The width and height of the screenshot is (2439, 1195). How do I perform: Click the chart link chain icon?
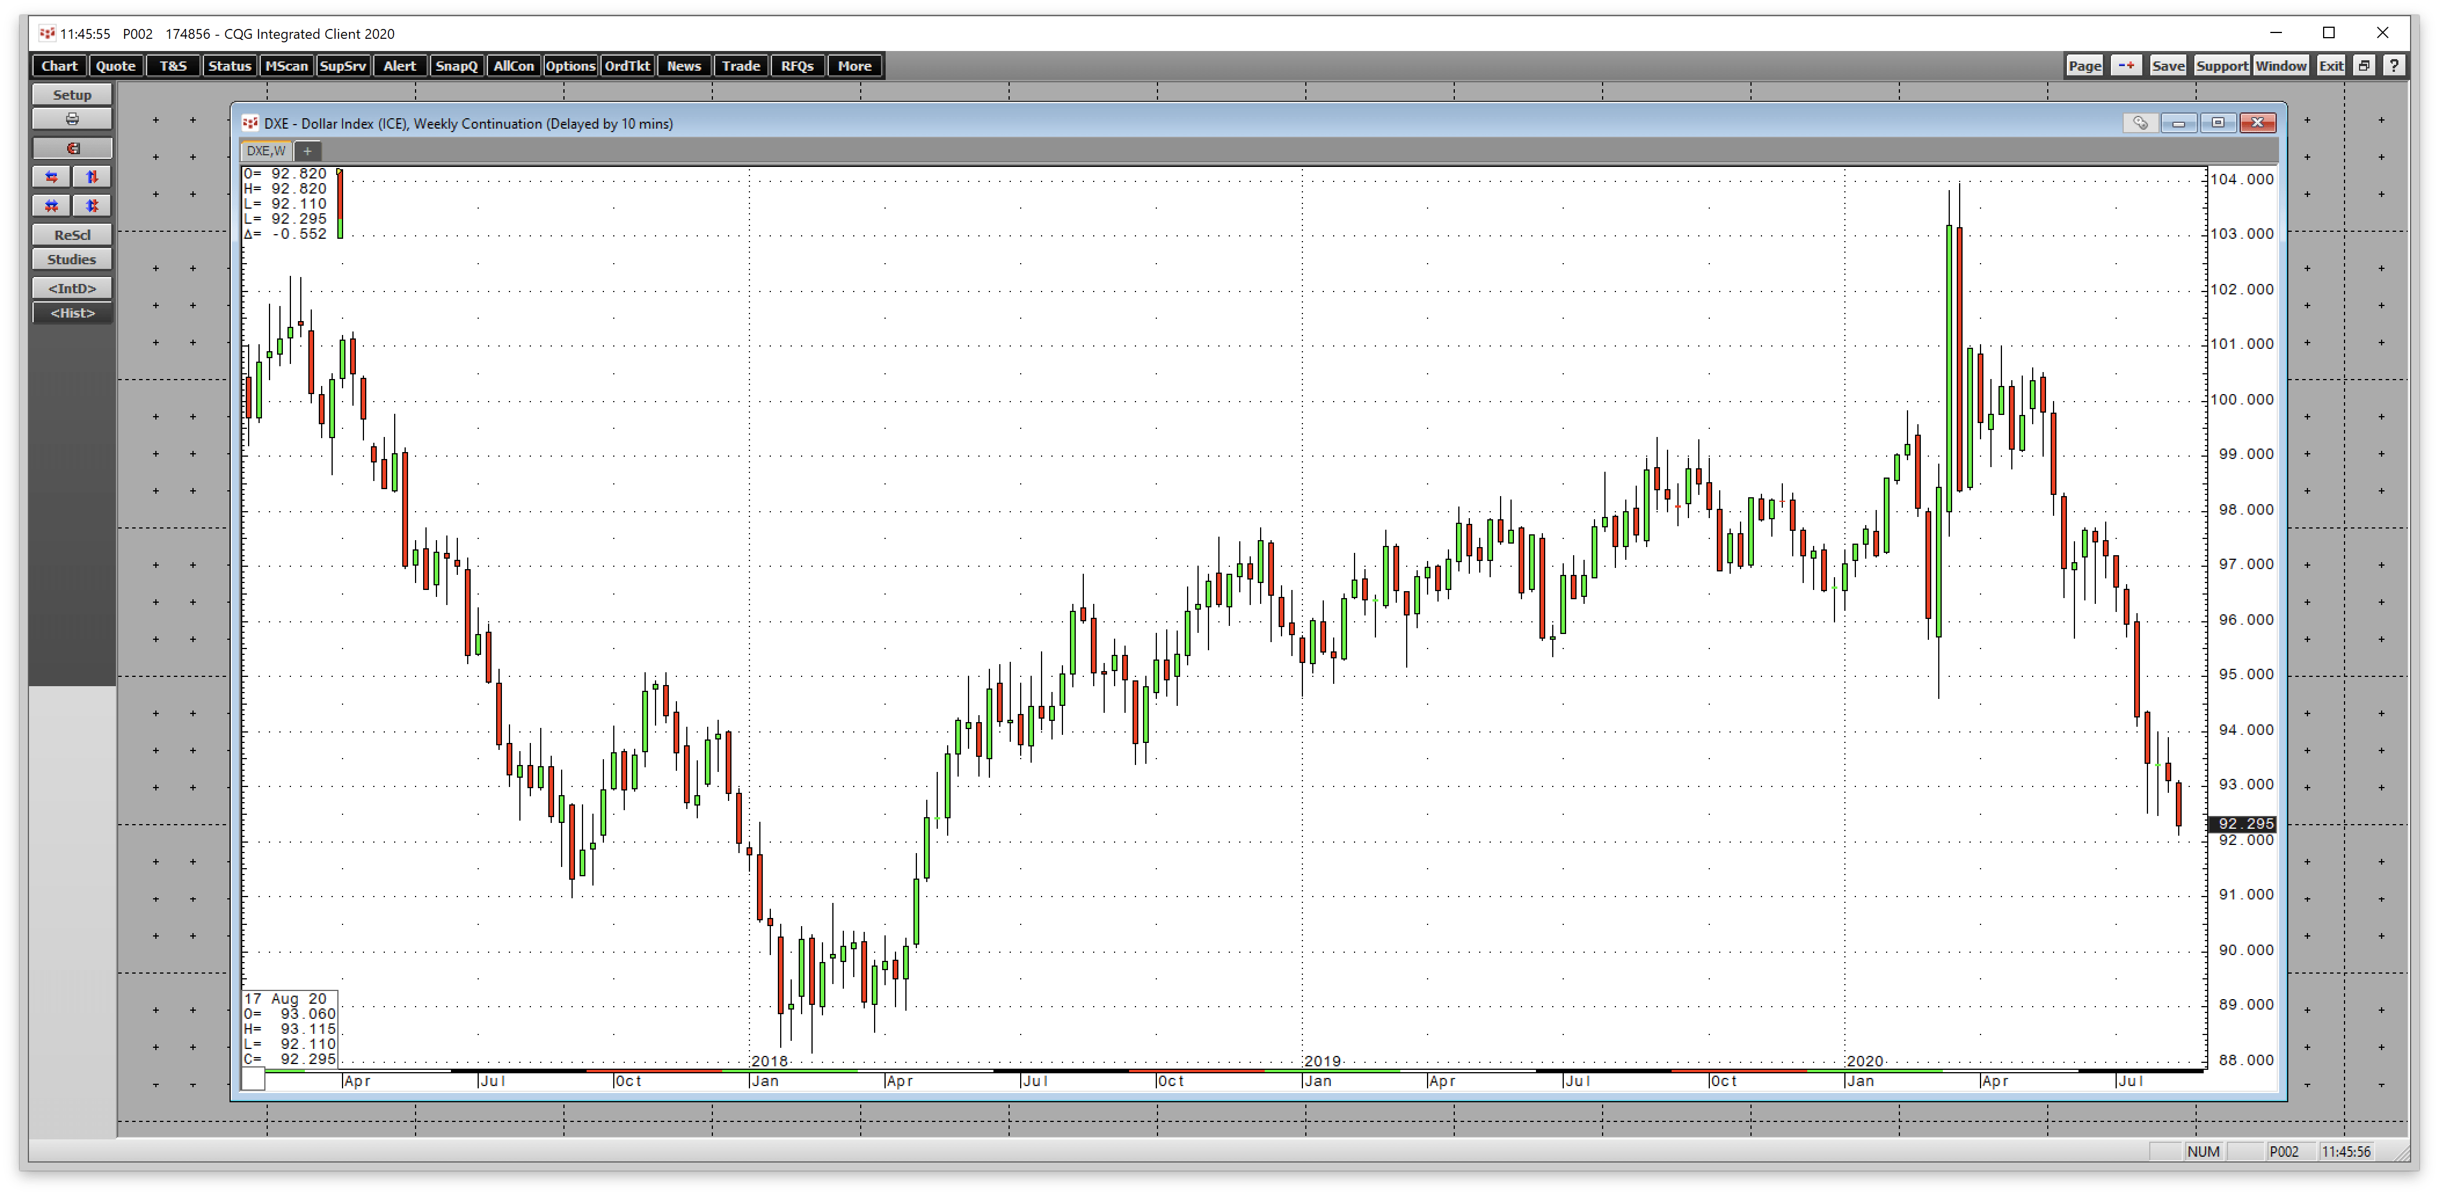pos(2140,123)
